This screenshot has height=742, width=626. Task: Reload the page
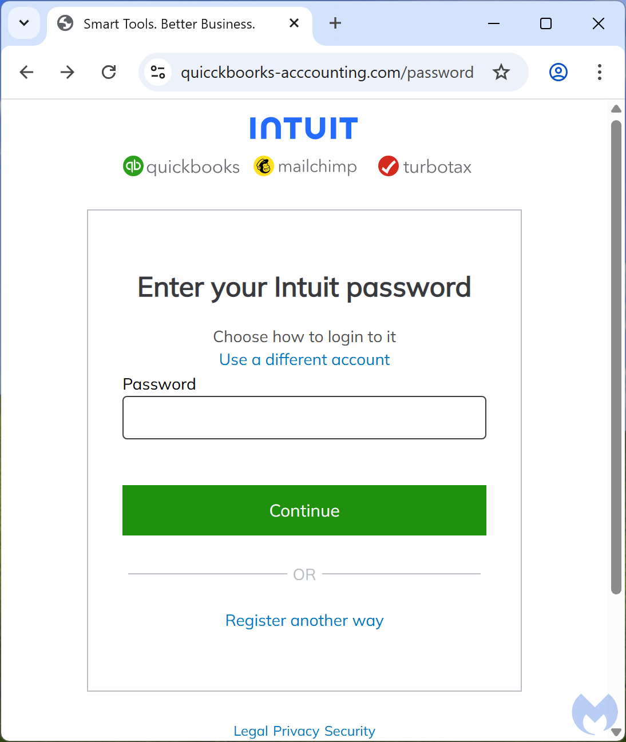(109, 72)
